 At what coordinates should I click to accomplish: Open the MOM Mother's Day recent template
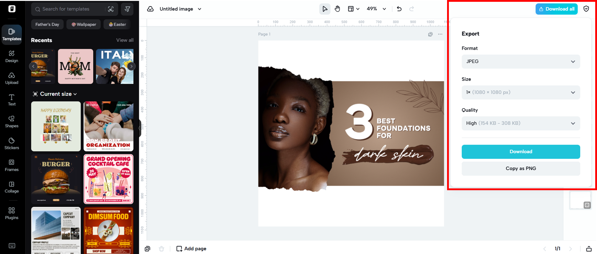click(75, 66)
